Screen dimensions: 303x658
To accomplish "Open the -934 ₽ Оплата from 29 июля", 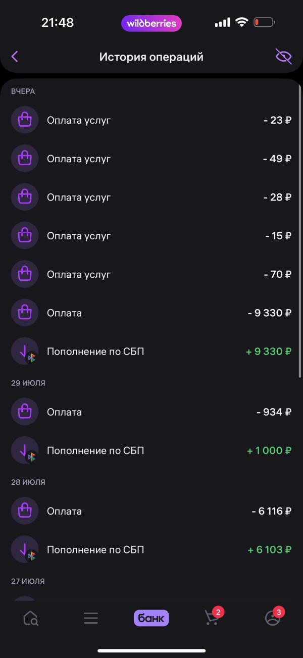I will 151,412.
